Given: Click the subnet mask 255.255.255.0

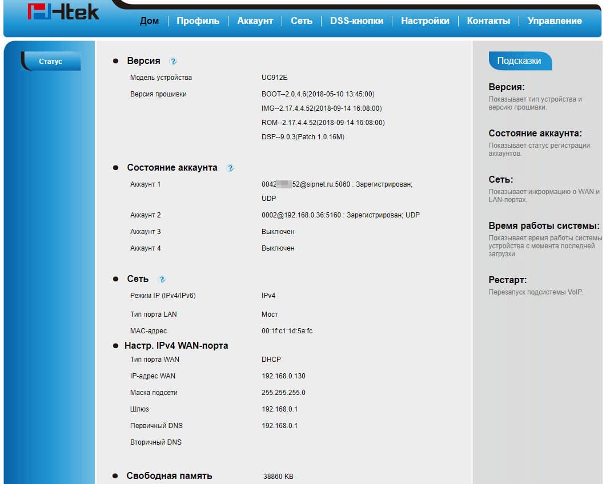Looking at the screenshot, I should click(283, 393).
